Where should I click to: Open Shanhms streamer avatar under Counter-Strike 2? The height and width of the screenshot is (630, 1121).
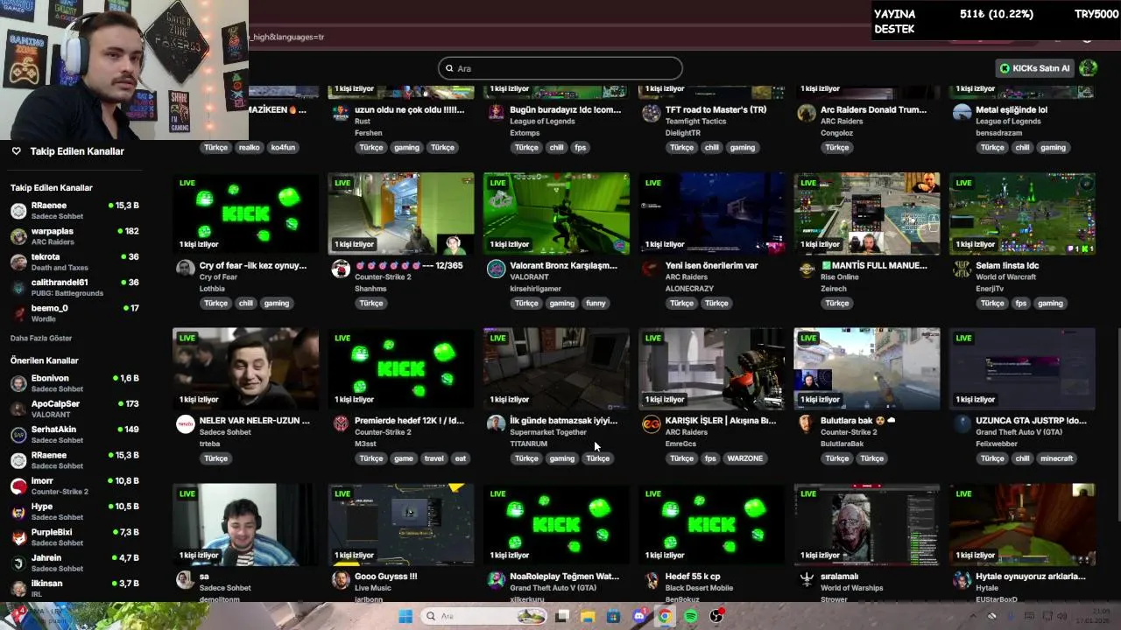click(341, 269)
